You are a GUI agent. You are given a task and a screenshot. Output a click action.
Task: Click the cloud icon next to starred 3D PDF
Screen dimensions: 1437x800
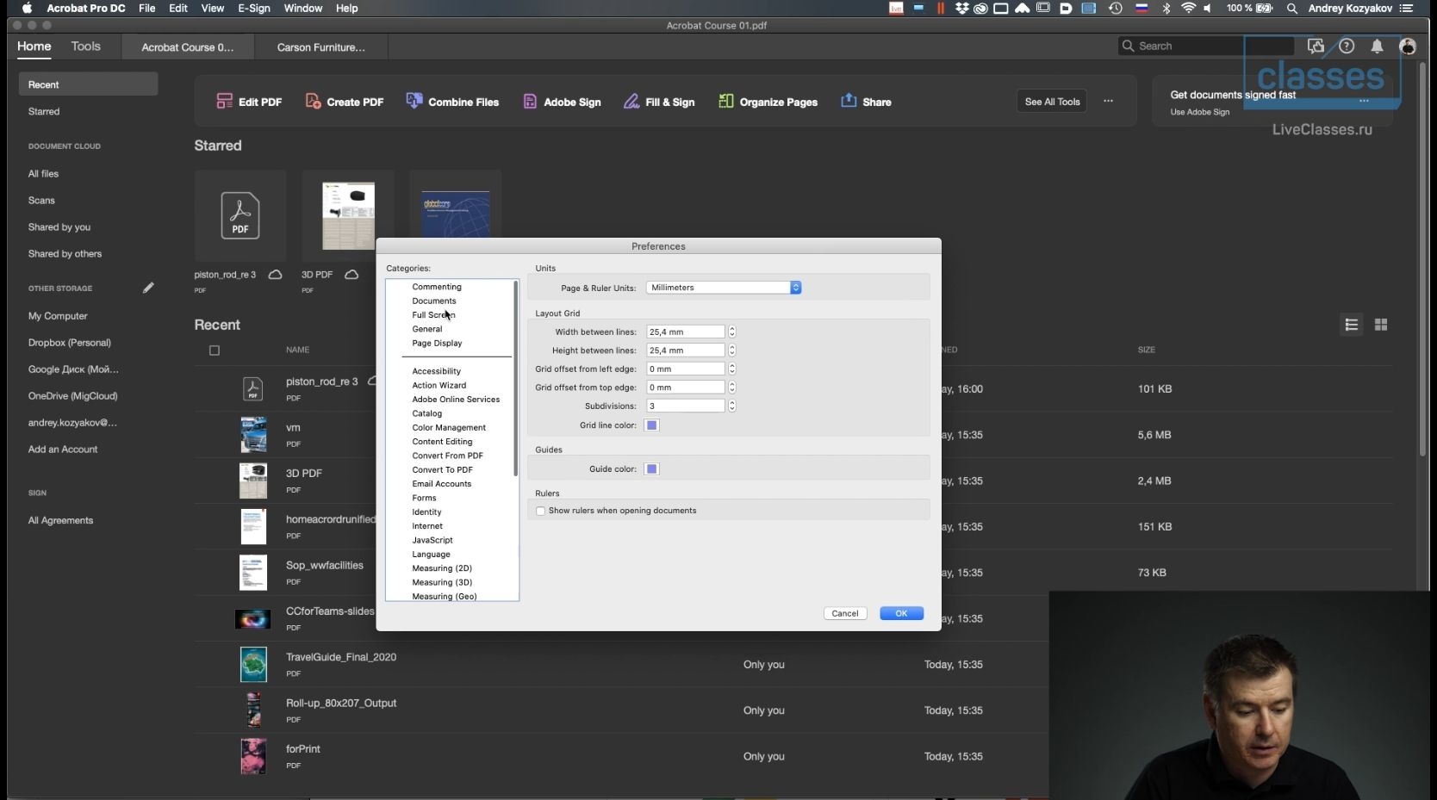tap(351, 275)
